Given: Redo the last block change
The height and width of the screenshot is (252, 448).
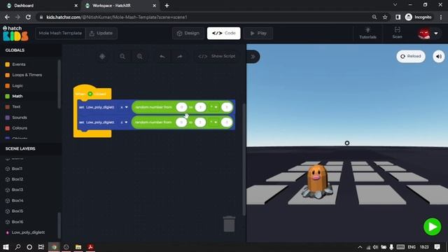Looking at the screenshot, I should 179,57.
